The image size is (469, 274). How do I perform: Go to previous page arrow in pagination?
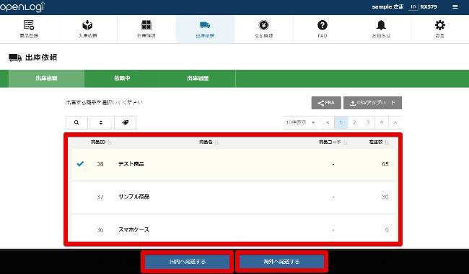[328, 122]
